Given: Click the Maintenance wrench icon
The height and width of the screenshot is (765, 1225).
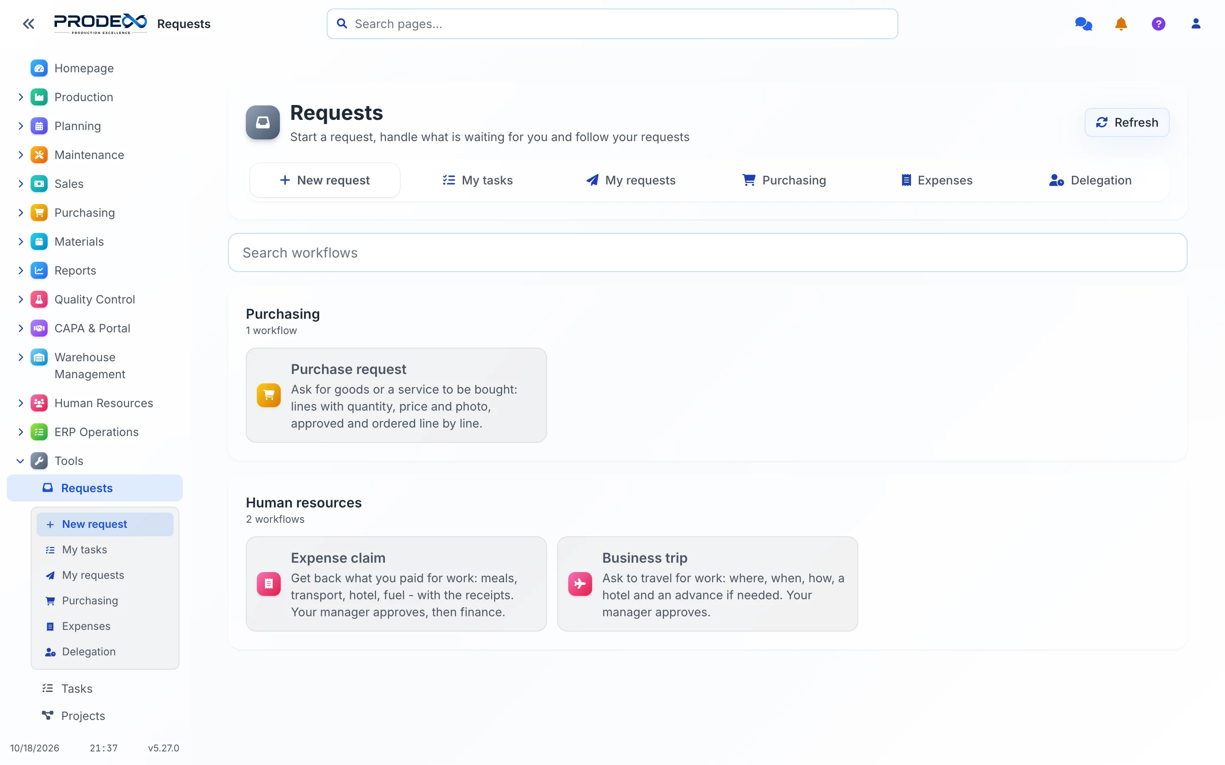Looking at the screenshot, I should coord(39,155).
